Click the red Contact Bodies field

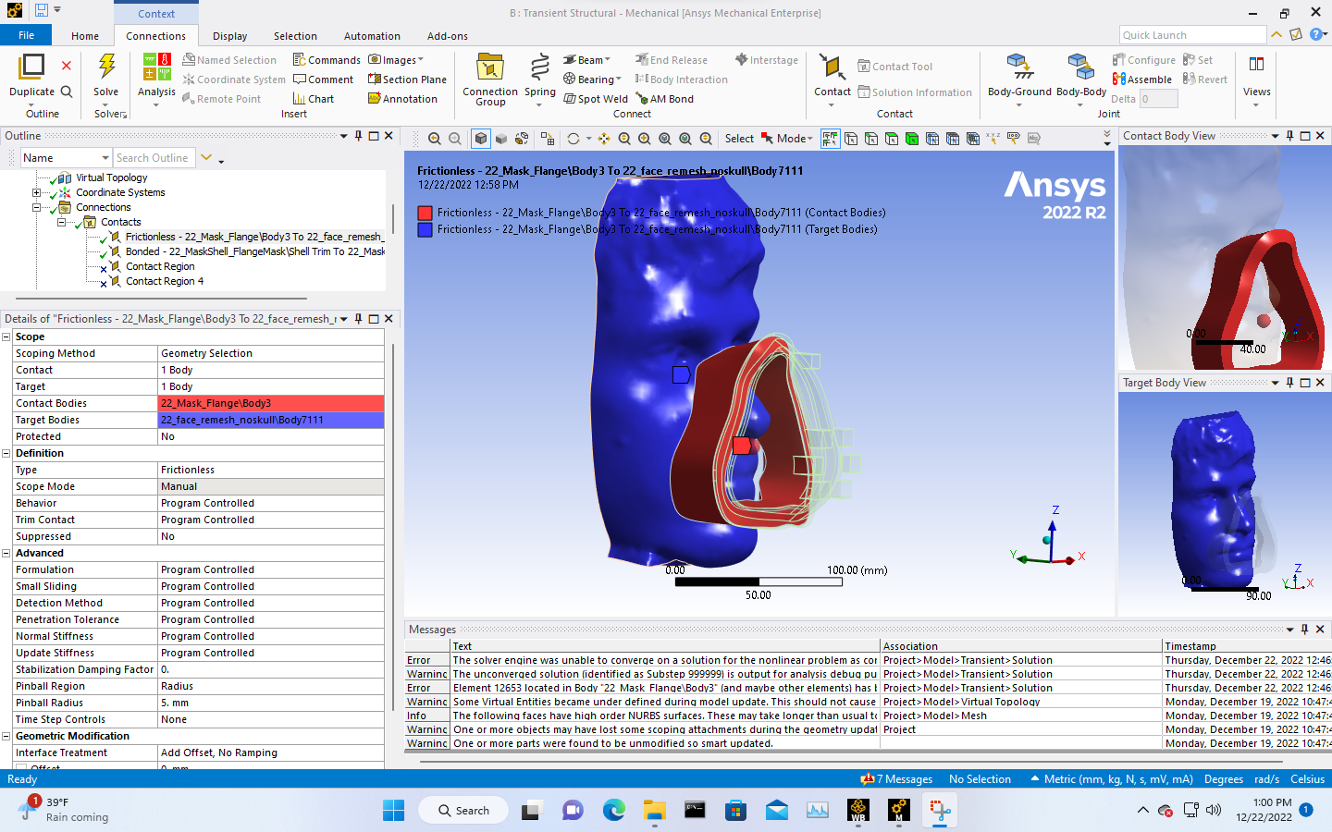271,403
